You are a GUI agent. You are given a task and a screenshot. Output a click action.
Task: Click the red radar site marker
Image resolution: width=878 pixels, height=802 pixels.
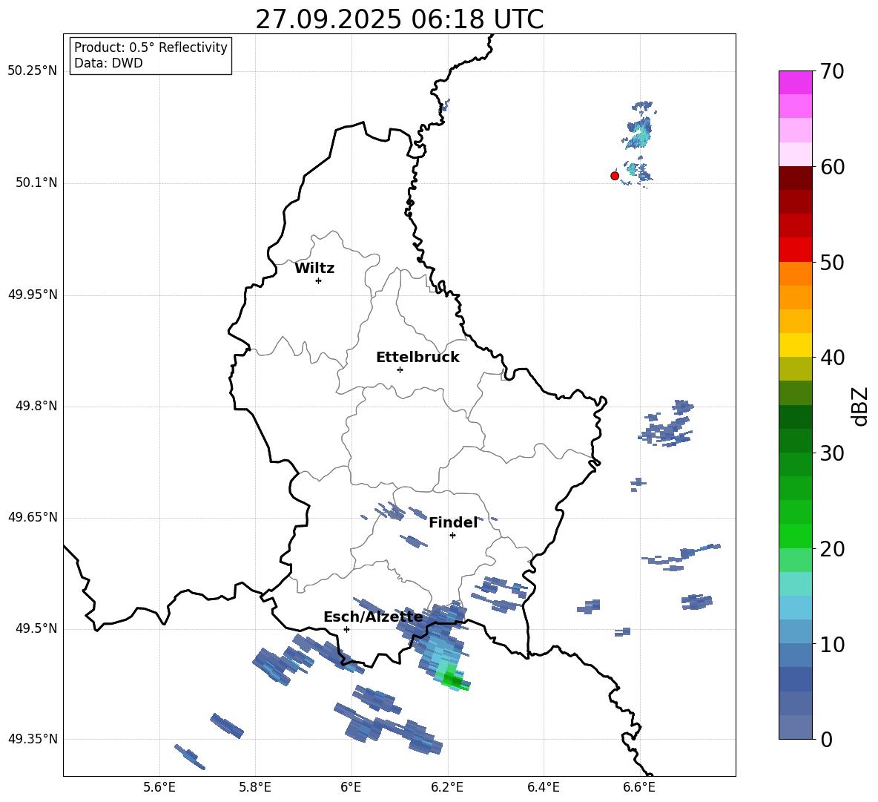(x=615, y=176)
